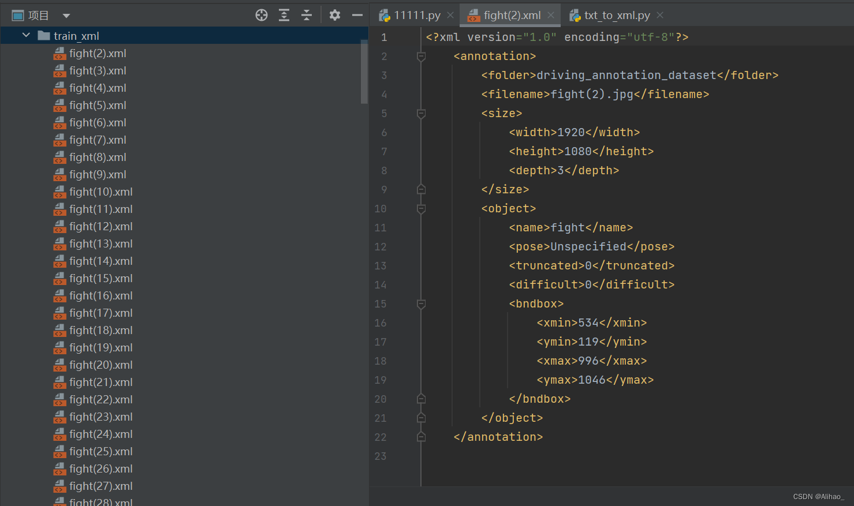This screenshot has height=506, width=854.
Task: Click the XML file icon beside fight(3).xml
Action: click(x=59, y=70)
